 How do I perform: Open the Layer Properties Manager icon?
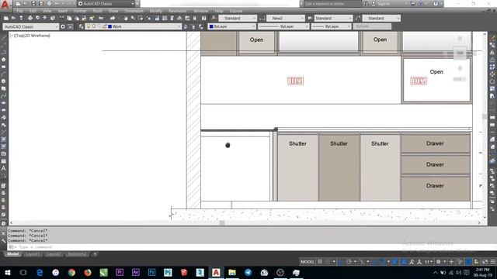coord(81,27)
